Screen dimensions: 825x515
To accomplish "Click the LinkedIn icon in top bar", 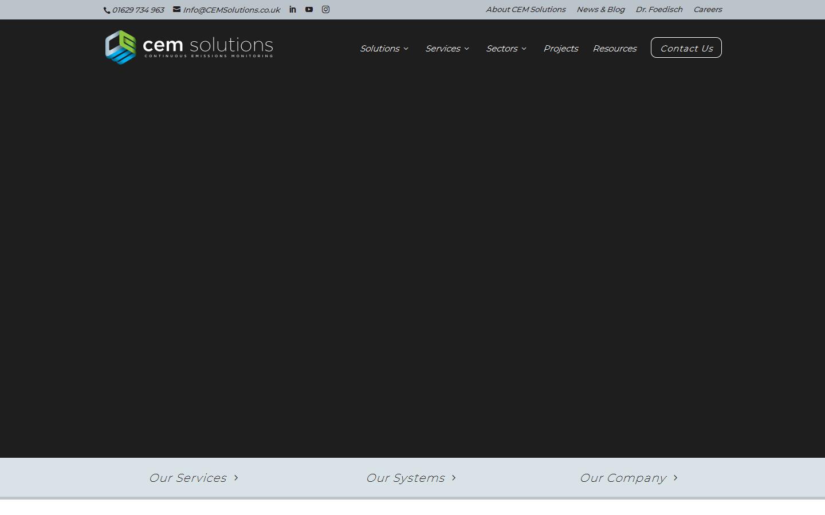I will (x=293, y=9).
